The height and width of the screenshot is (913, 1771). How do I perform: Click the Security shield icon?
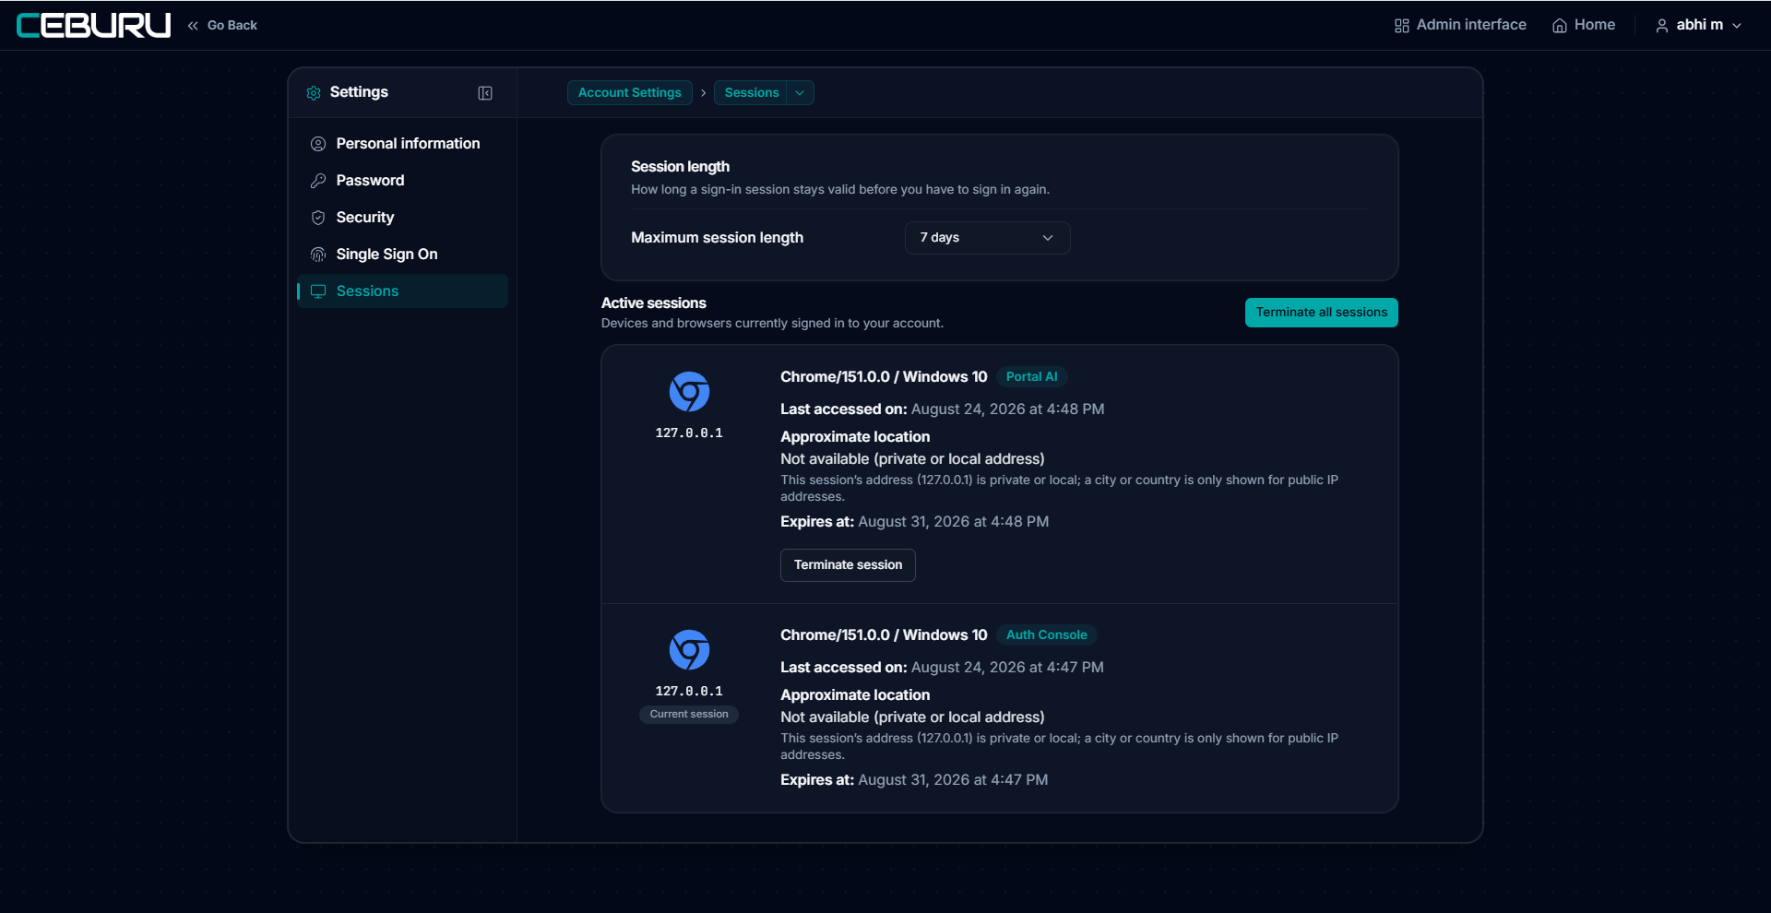(x=318, y=218)
